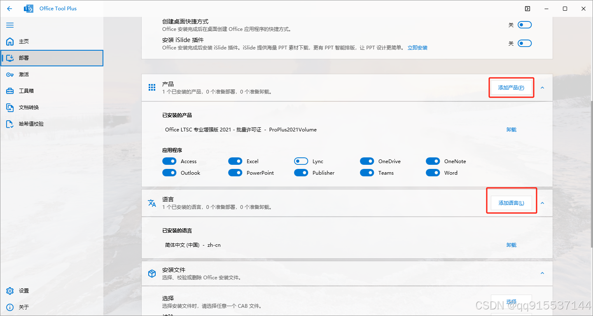Click the back arrow in title bar

(9, 9)
